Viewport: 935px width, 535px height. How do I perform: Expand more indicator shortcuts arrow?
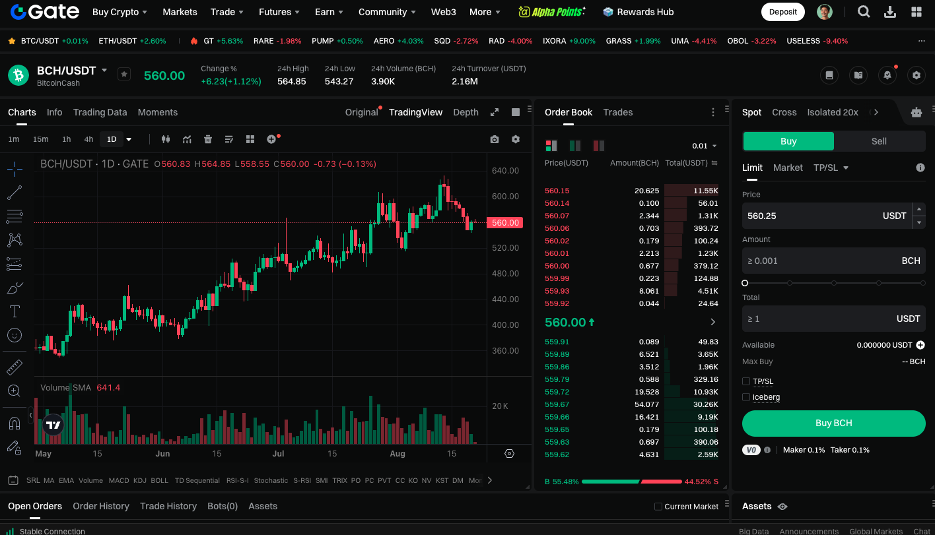(x=490, y=480)
